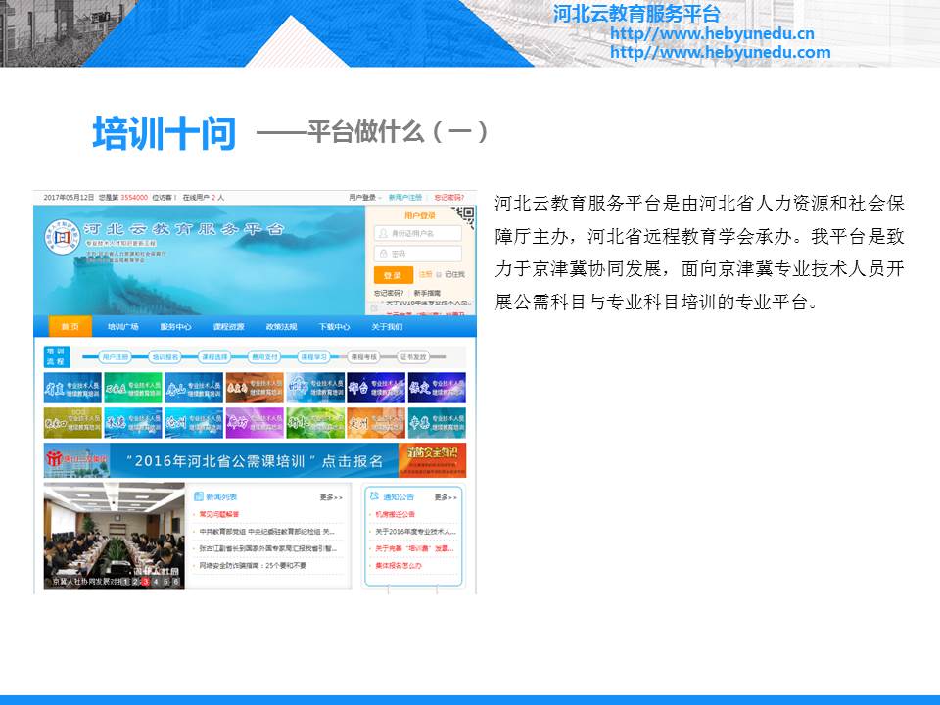Click the 2016年河北省公需课培训 signup banner
Image resolution: width=940 pixels, height=705 pixels.
point(255,460)
